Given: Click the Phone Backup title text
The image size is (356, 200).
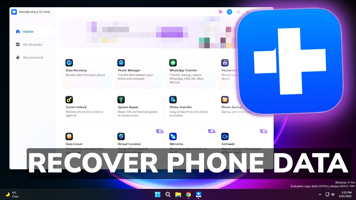Looking at the screenshot, I should pos(232,107).
